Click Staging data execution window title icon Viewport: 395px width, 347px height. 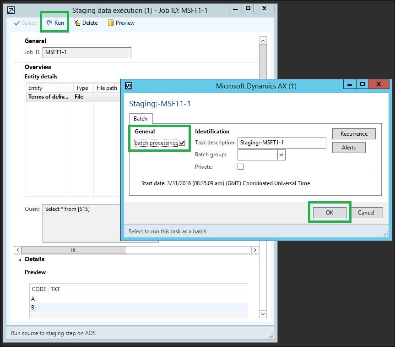11,10
